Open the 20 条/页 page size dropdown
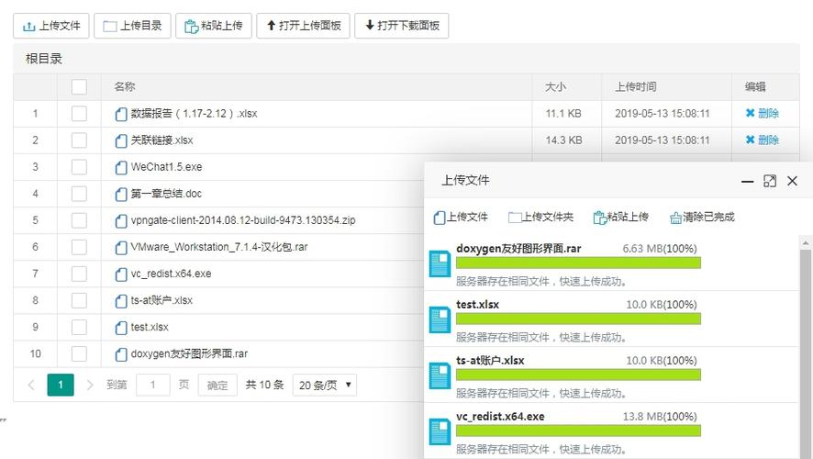Viewport: 813px width, 459px height. point(325,385)
